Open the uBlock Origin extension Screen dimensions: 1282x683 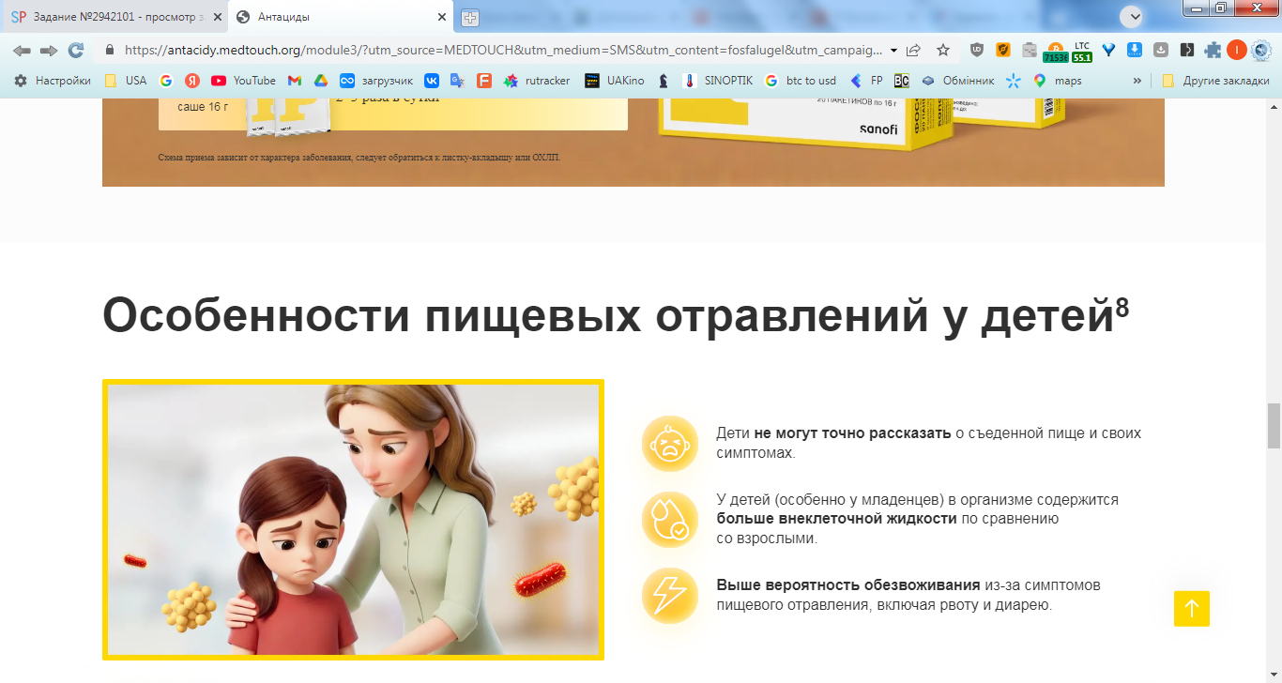(977, 51)
